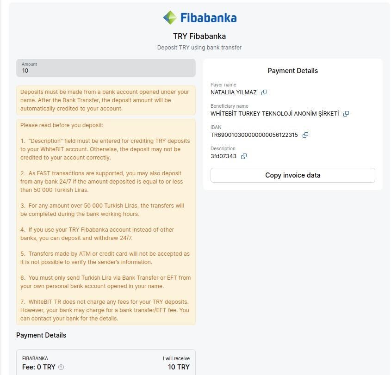This screenshot has height=375, width=391.
Task: Click the Fibabanka diamond logo icon
Action: click(170, 18)
